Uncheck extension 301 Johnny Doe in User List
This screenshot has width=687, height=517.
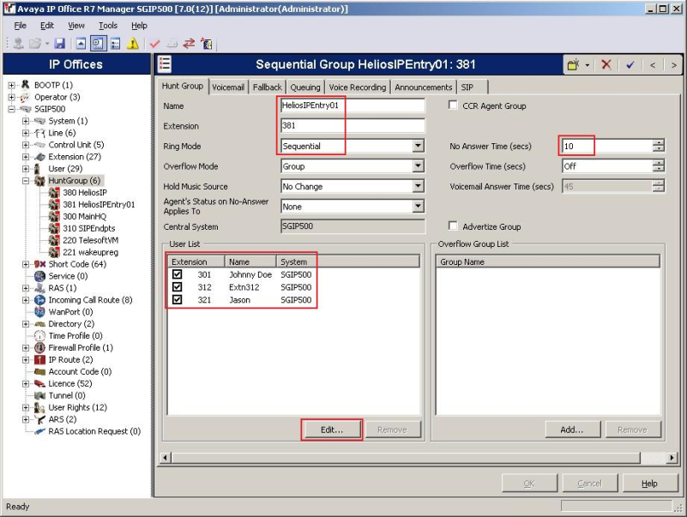click(178, 274)
